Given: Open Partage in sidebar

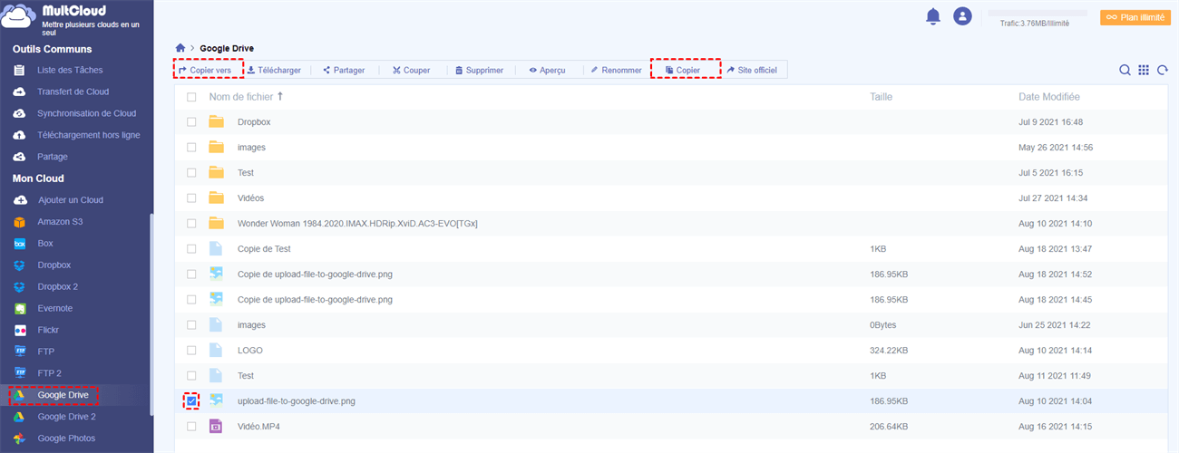Looking at the screenshot, I should coord(53,157).
